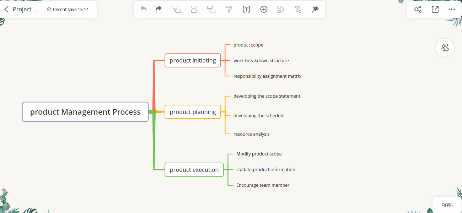
Task: Select the product execution node
Action: pos(194,170)
